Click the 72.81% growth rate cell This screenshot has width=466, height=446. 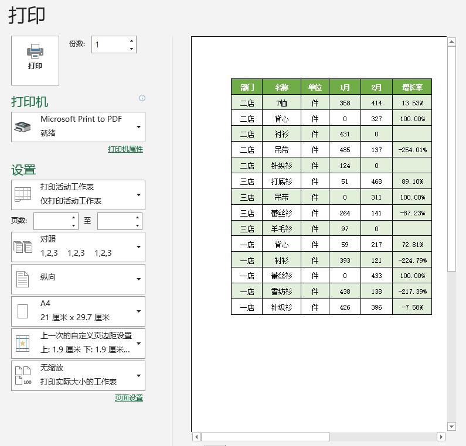(412, 244)
